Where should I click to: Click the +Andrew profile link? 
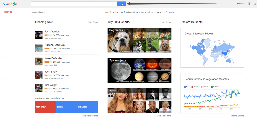(241, 4)
